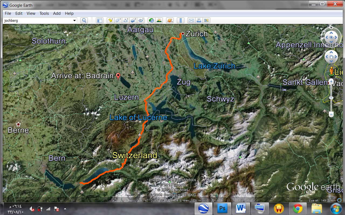This screenshot has height=215, width=345.
Task: Open the Tools menu
Action: point(44,13)
